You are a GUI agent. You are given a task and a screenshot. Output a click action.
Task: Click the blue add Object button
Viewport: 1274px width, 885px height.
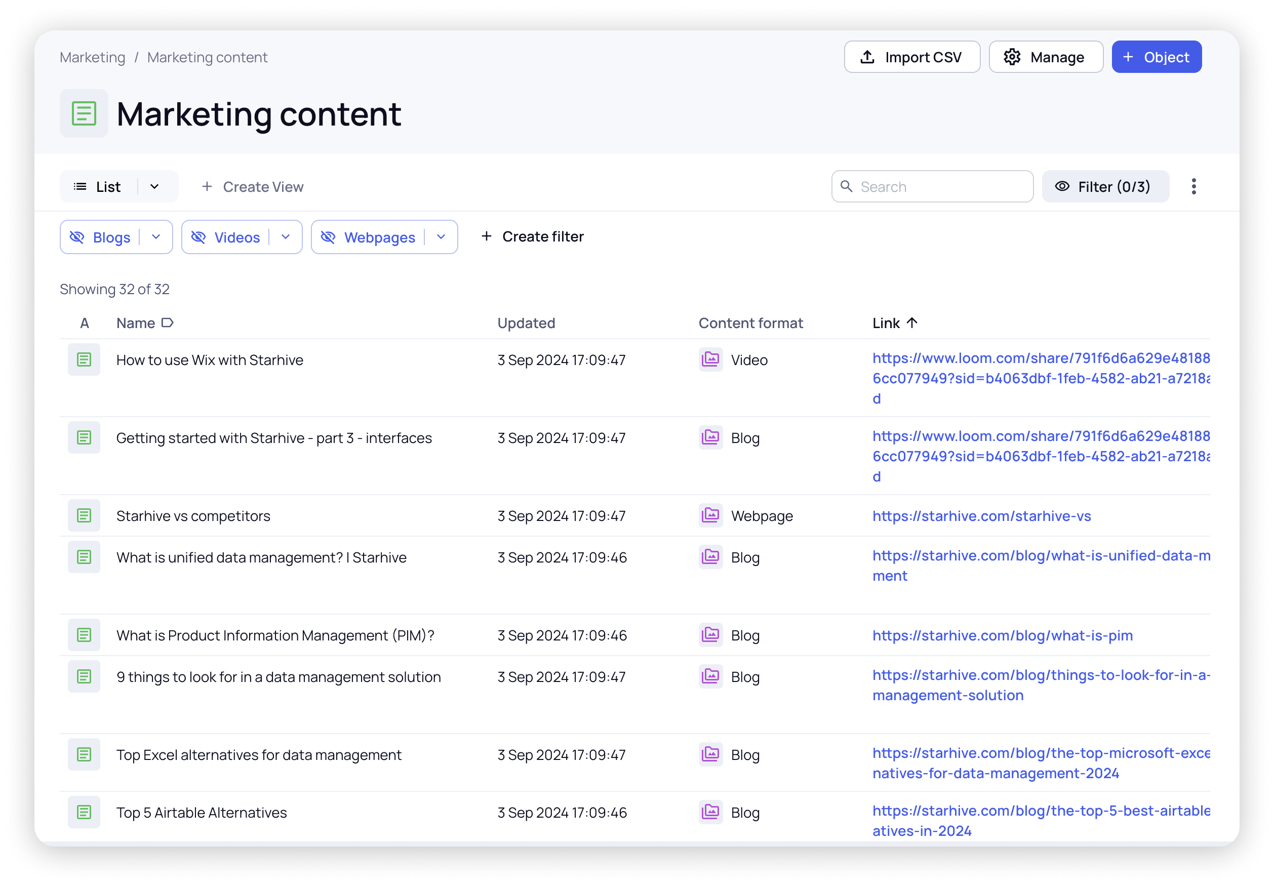[1157, 57]
